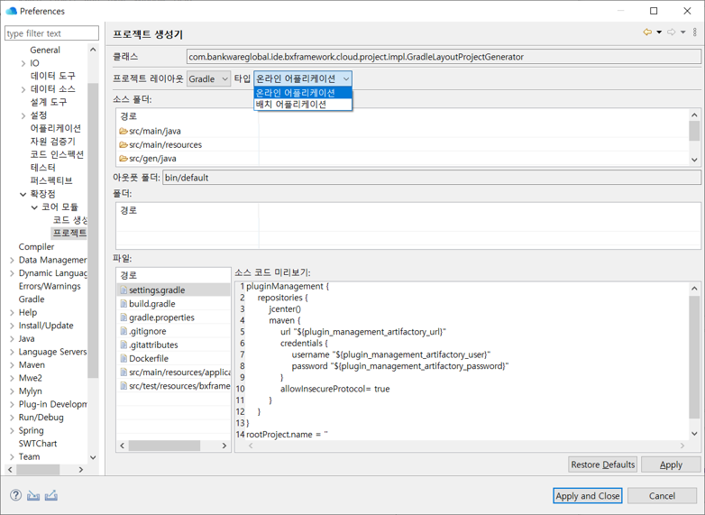Click the Restore Defaults button
Image resolution: width=705 pixels, height=515 pixels.
coord(603,464)
